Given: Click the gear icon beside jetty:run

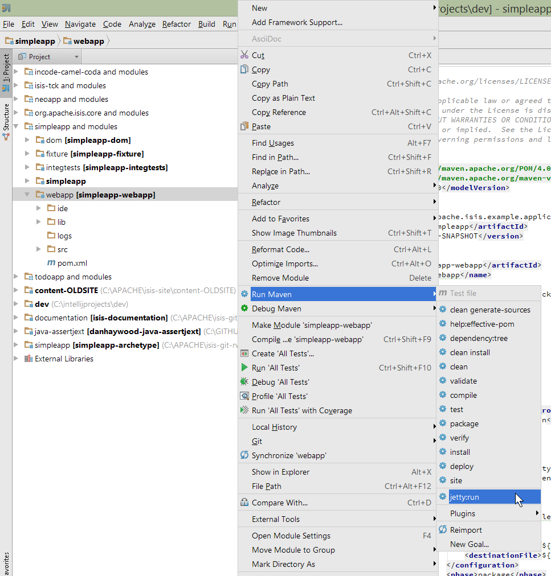Looking at the screenshot, I should 443,497.
